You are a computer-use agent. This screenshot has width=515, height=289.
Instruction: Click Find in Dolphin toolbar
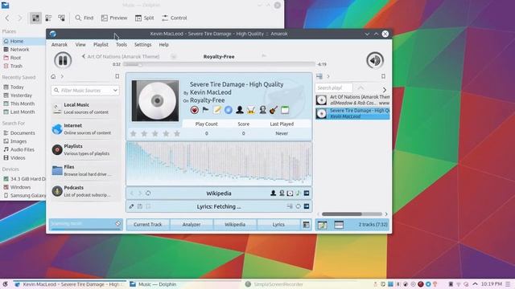point(84,18)
